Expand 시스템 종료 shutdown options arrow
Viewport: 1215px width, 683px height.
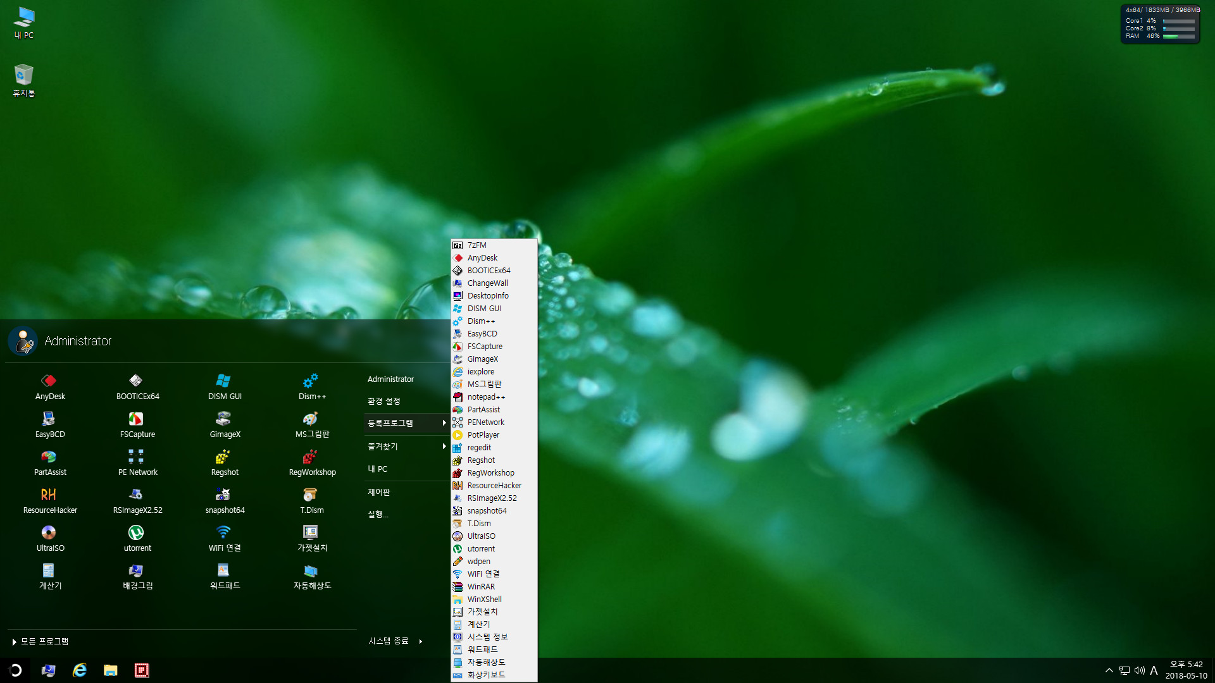pyautogui.click(x=420, y=641)
